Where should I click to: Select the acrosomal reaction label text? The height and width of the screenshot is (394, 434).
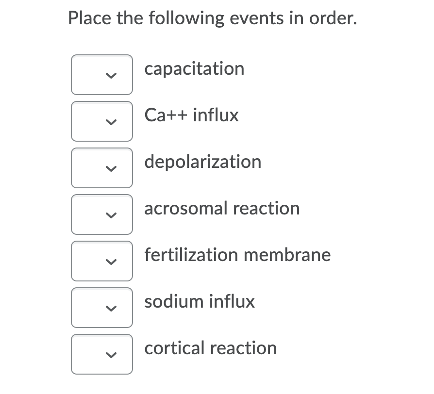[x=222, y=209]
